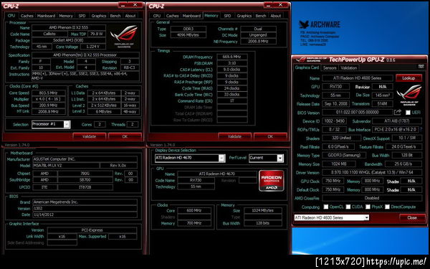Open the Perf Level Current dropdown
The image size is (430, 269).
tap(279, 158)
